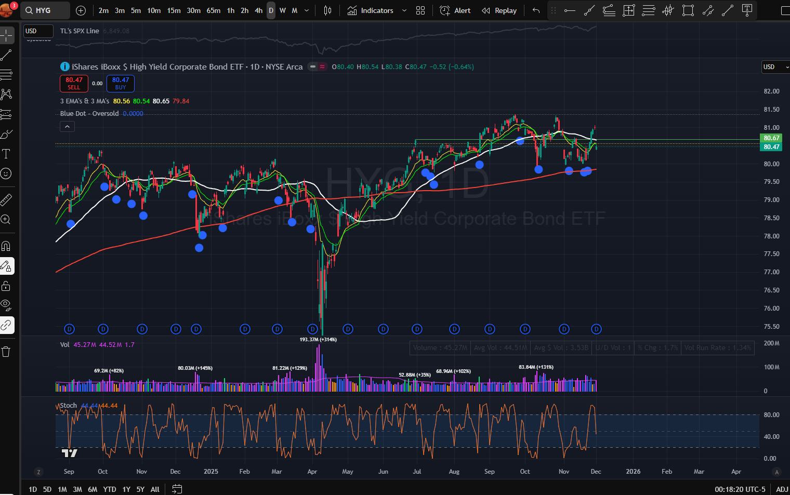This screenshot has height=495, width=790.
Task: Open the chart patterns tools group
Action: point(6,95)
